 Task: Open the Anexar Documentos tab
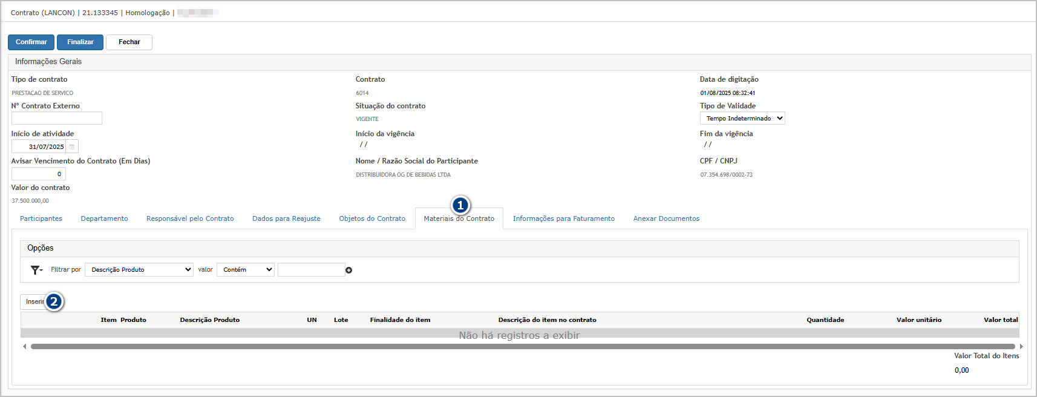[666, 218]
